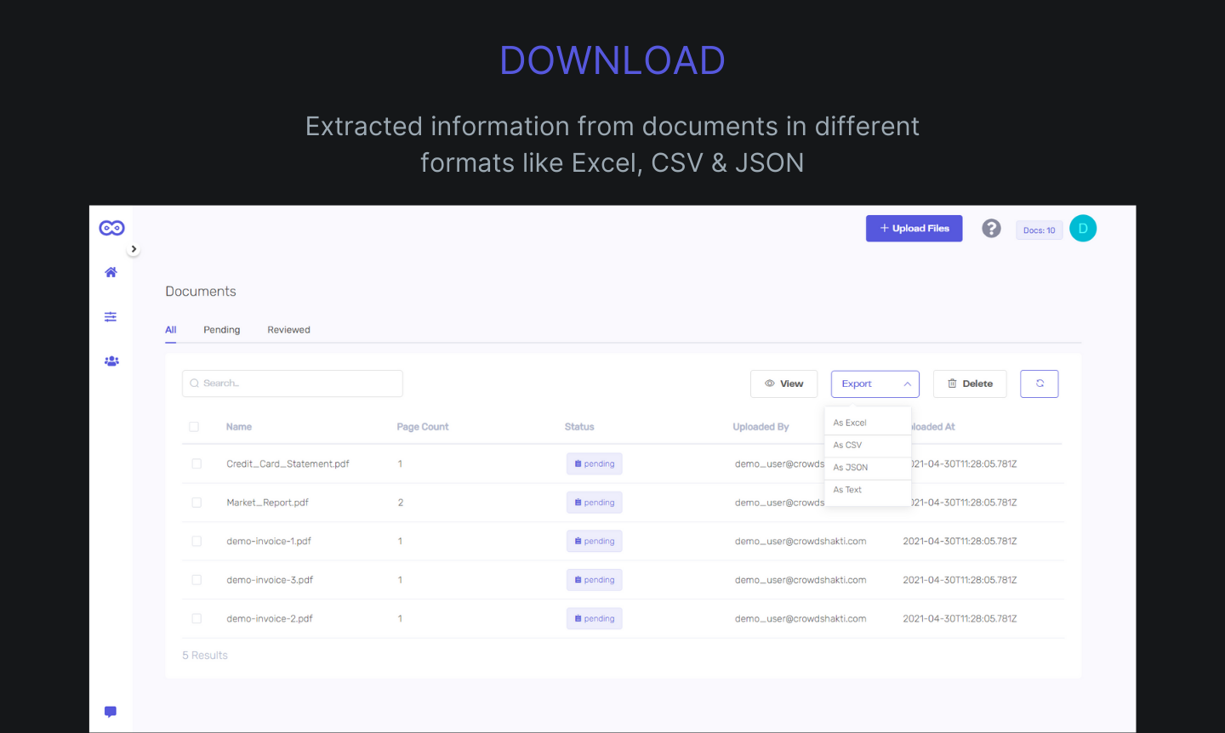1225x733 pixels.
Task: Click the Delete button
Action: pyautogui.click(x=970, y=384)
